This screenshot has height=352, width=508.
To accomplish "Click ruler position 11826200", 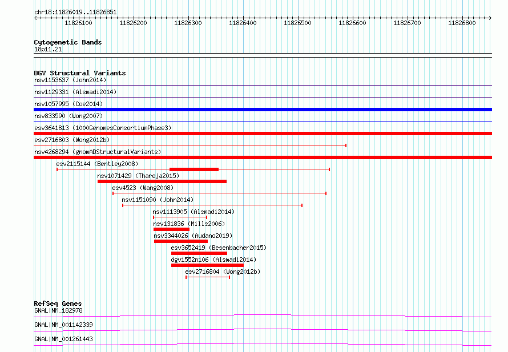I will point(133,23).
